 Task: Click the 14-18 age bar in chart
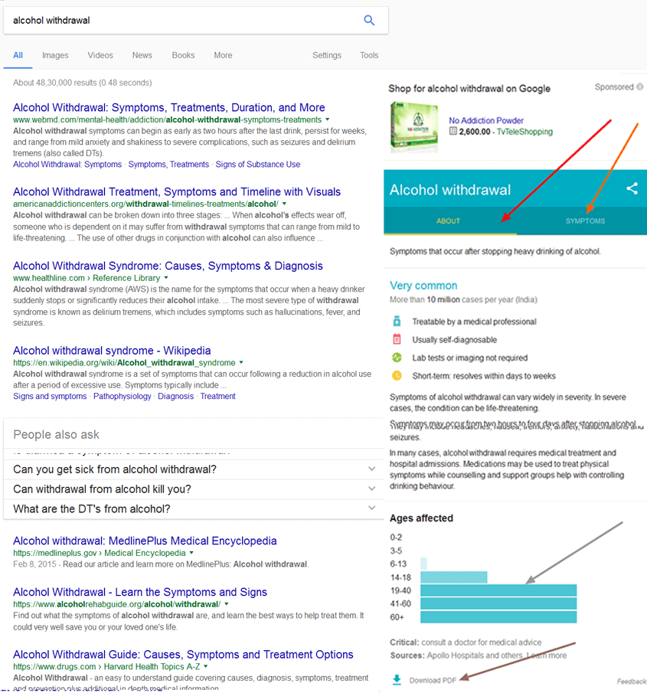[x=454, y=577]
